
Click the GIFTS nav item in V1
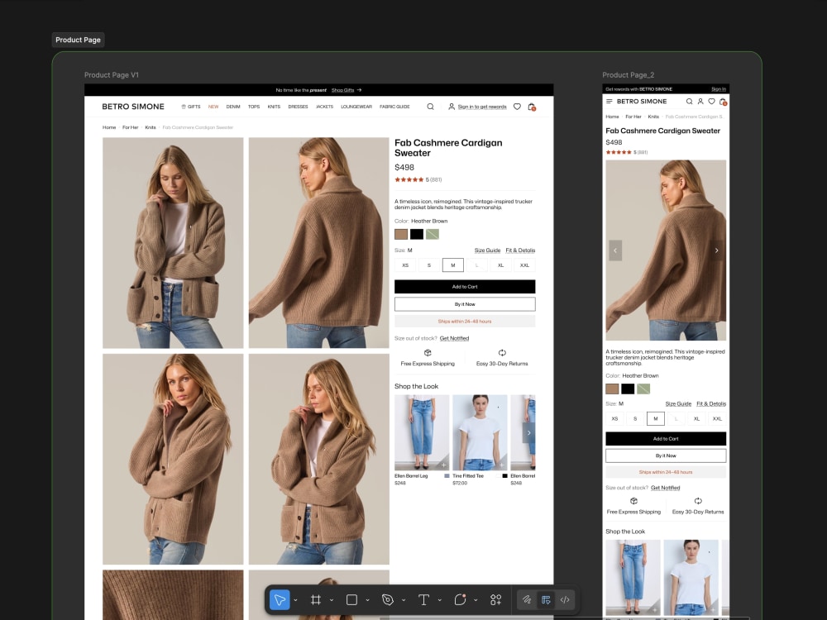coord(191,107)
